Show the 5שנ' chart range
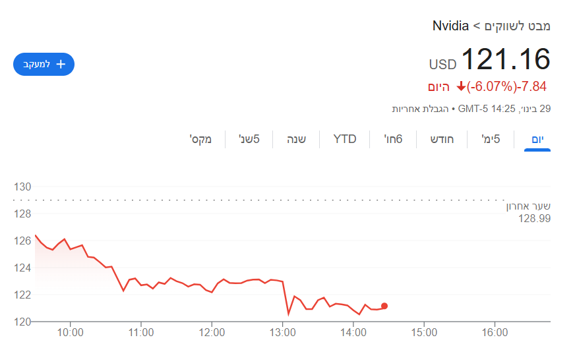This screenshot has height=348, width=575. [248, 139]
